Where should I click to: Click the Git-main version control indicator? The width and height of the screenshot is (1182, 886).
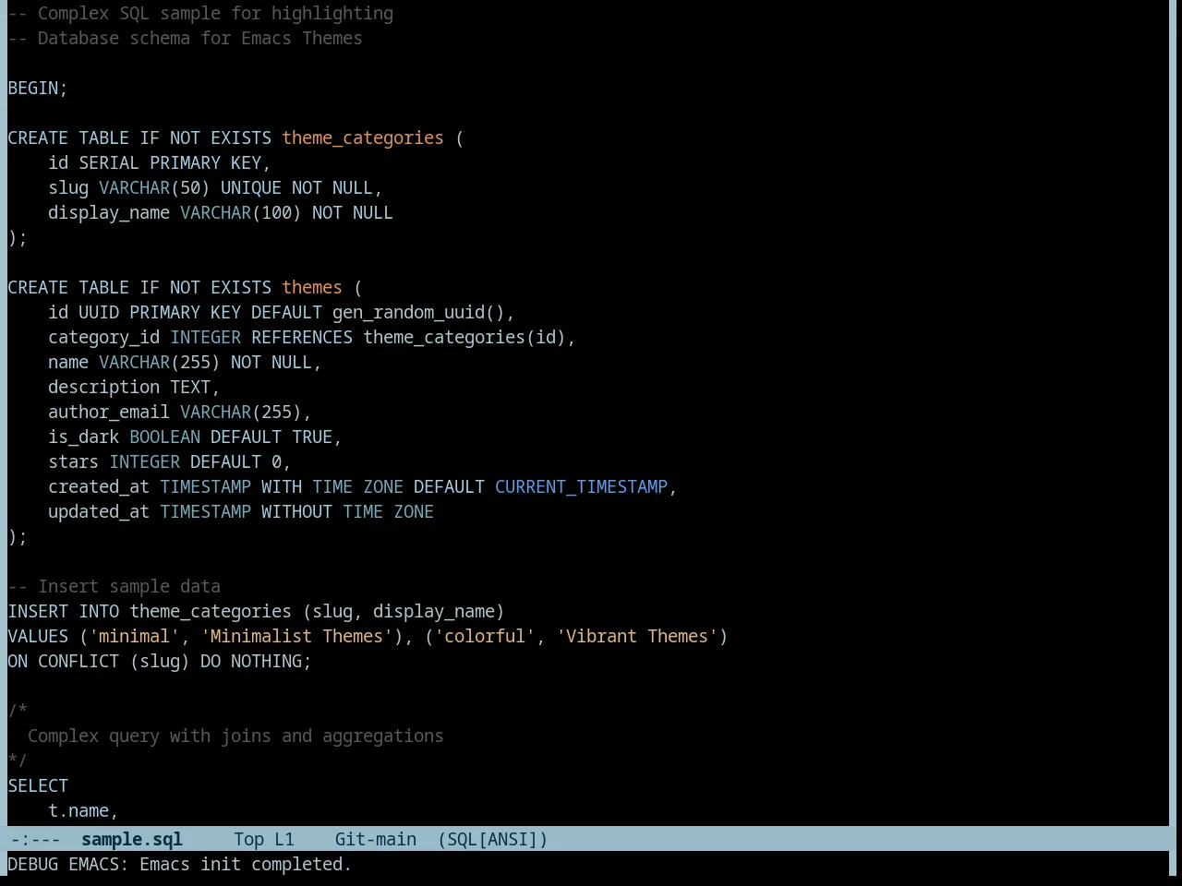376,839
